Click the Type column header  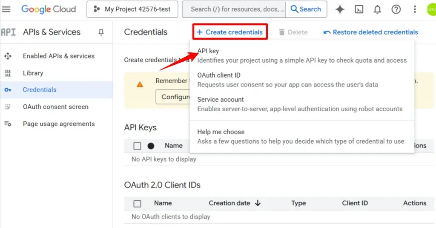[298, 203]
